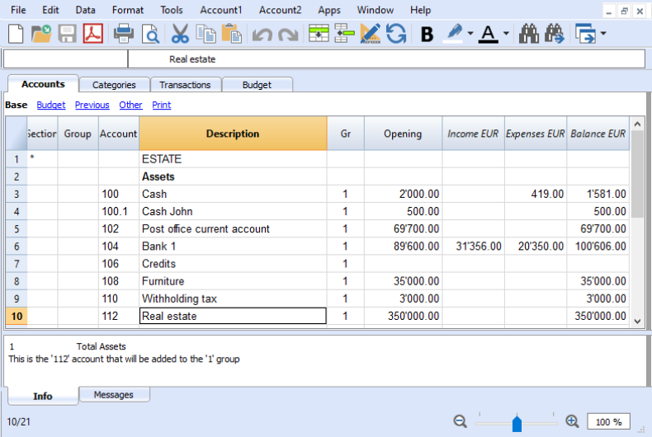652x437 pixels.
Task: Click the Balance EUR column header
Action: 598,134
